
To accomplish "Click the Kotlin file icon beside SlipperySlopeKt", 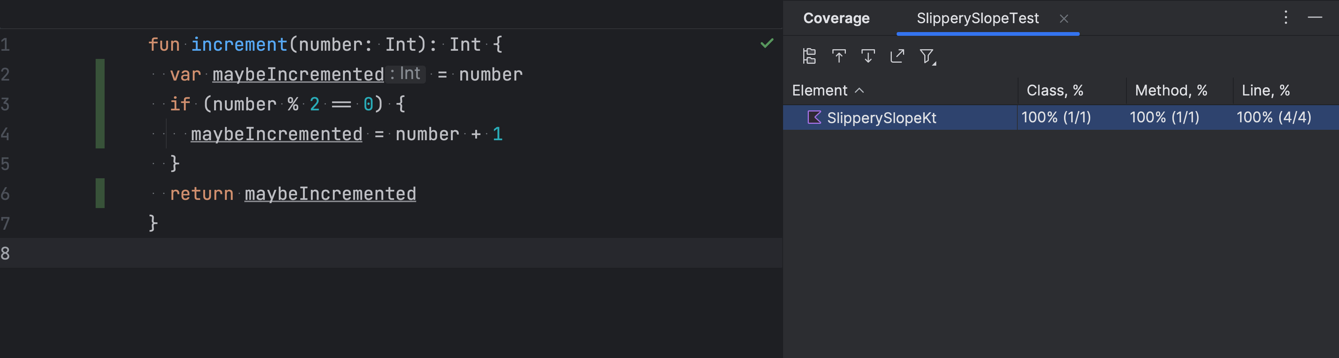I will pos(815,118).
